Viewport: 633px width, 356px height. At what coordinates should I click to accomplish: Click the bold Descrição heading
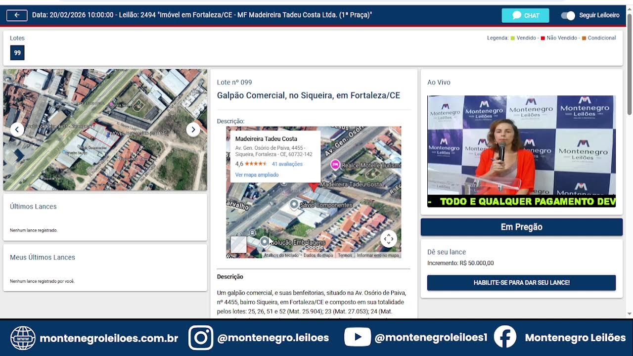pyautogui.click(x=230, y=277)
